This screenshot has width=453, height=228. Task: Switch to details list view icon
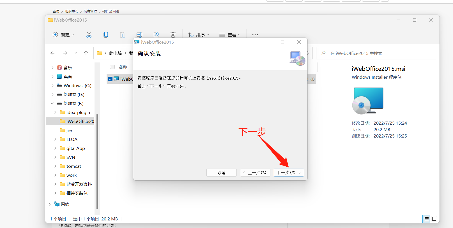[426, 219]
